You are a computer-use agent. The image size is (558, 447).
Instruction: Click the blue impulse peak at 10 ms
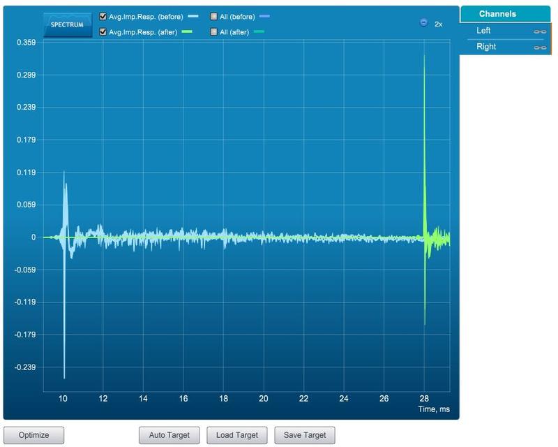pos(64,376)
